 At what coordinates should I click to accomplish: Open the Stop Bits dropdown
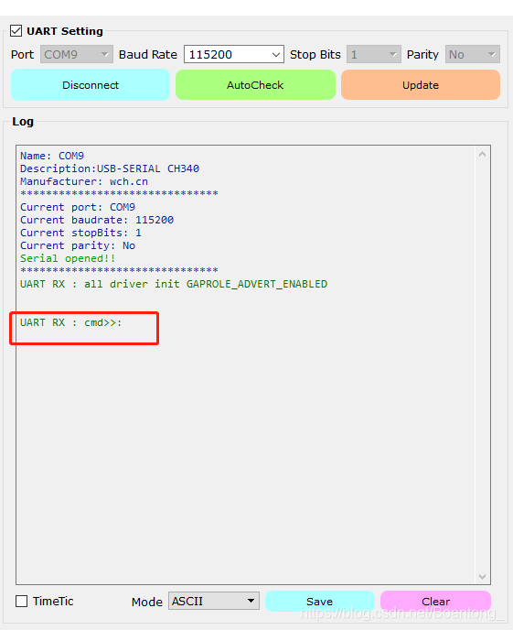374,54
